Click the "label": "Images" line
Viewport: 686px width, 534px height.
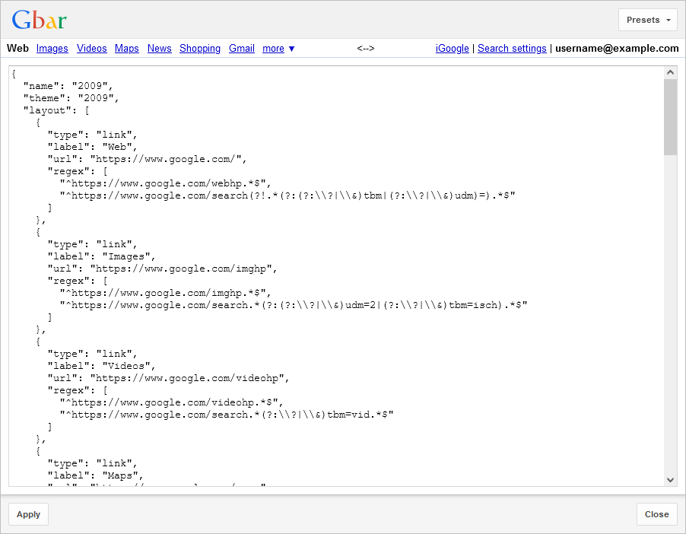[x=101, y=256]
